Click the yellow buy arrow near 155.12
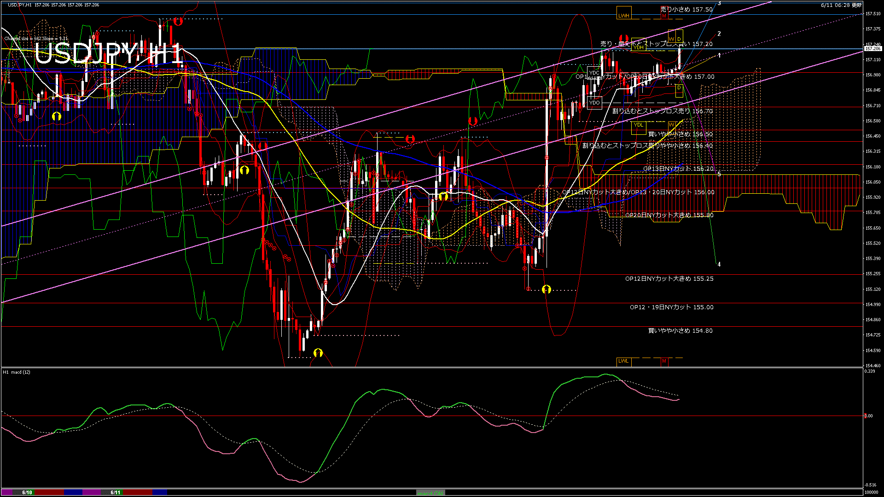 click(x=547, y=289)
